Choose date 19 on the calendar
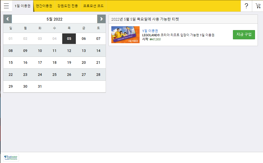The height and width of the screenshot is (163, 263). pos(69,62)
